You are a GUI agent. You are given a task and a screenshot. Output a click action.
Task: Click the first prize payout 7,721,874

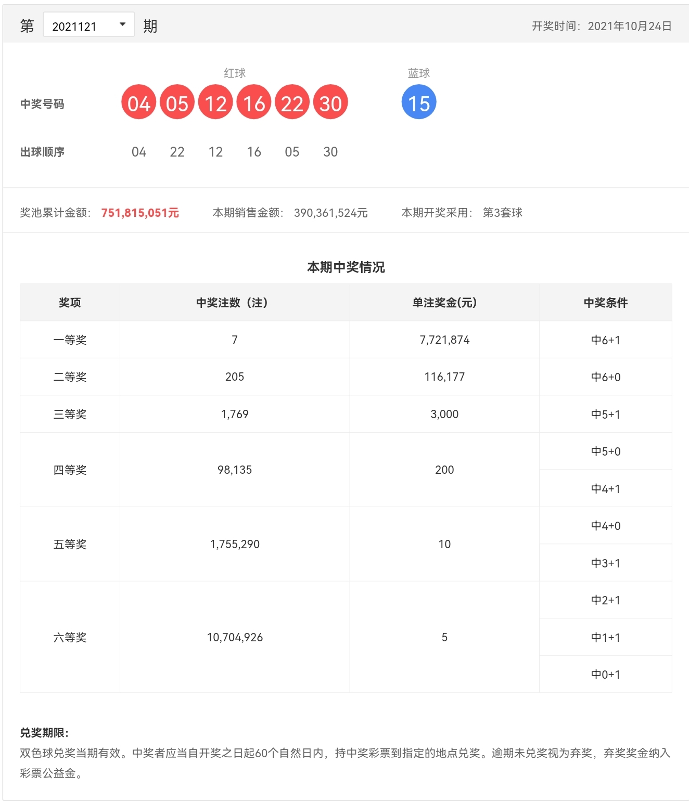point(444,340)
